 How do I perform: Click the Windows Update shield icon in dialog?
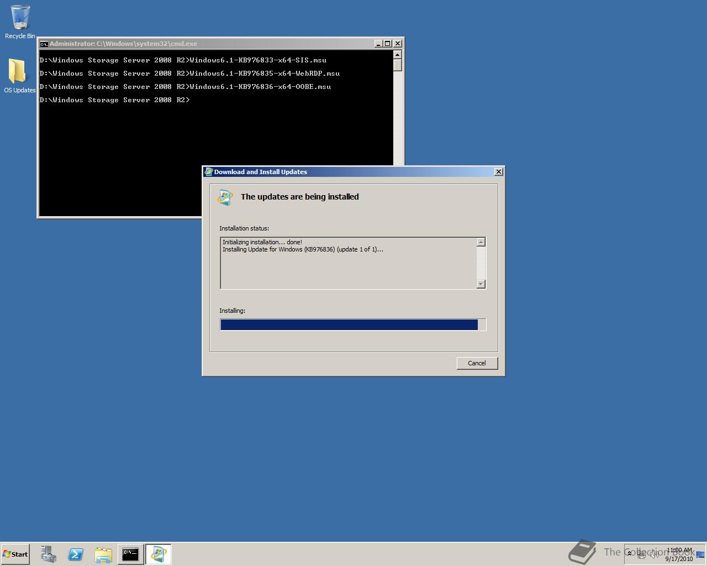tap(225, 197)
